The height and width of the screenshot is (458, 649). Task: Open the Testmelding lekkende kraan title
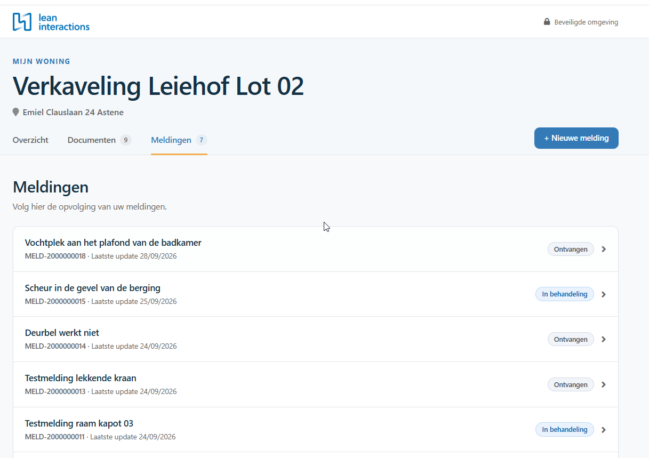(81, 378)
